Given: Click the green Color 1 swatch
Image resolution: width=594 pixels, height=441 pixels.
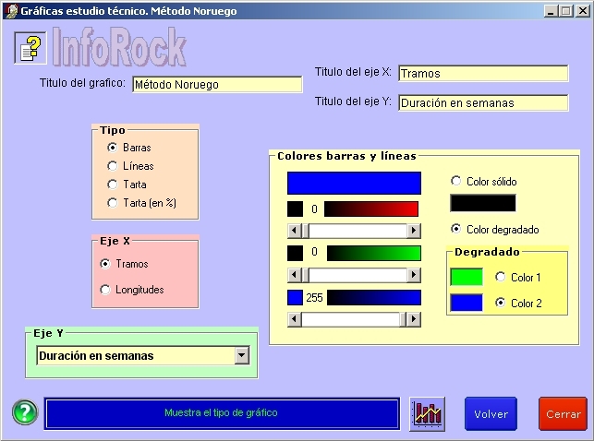Looking at the screenshot, I should (467, 277).
